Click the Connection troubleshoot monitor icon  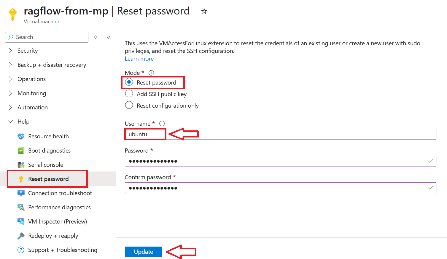21,193
